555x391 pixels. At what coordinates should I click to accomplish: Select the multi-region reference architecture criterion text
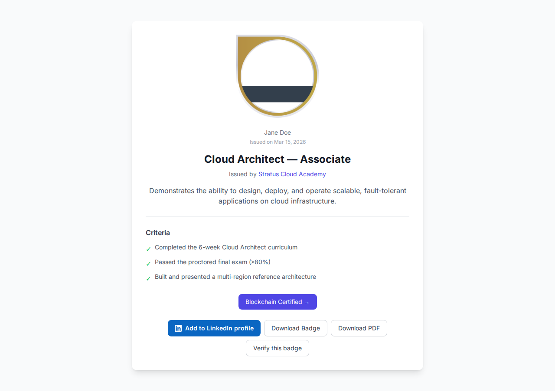pos(235,277)
